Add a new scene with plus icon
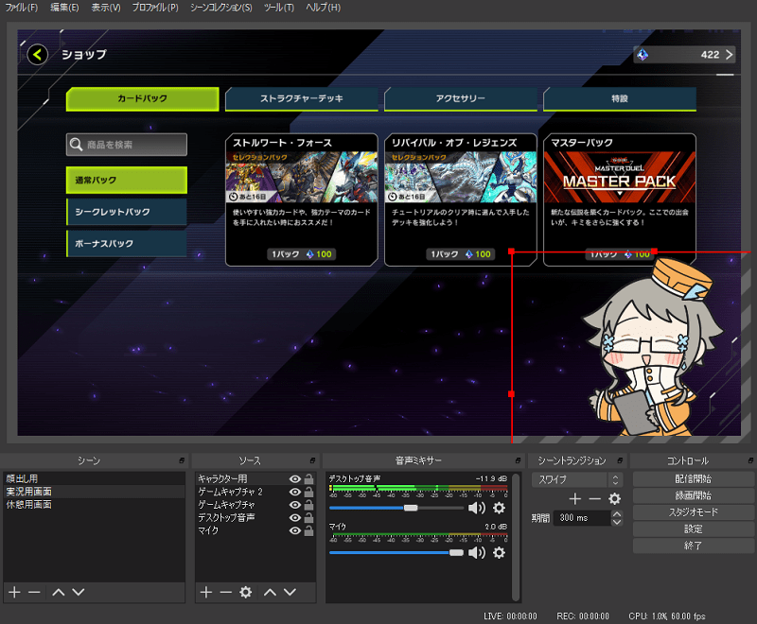757x624 pixels. click(x=14, y=592)
